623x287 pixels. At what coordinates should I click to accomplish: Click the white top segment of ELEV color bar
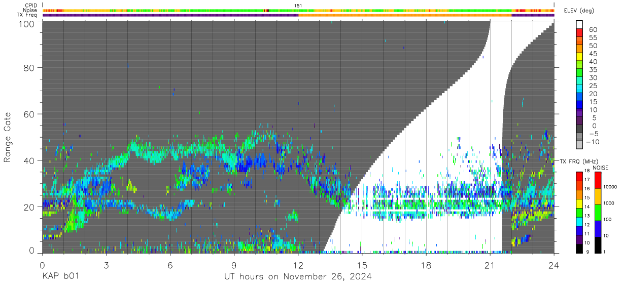coord(579,23)
